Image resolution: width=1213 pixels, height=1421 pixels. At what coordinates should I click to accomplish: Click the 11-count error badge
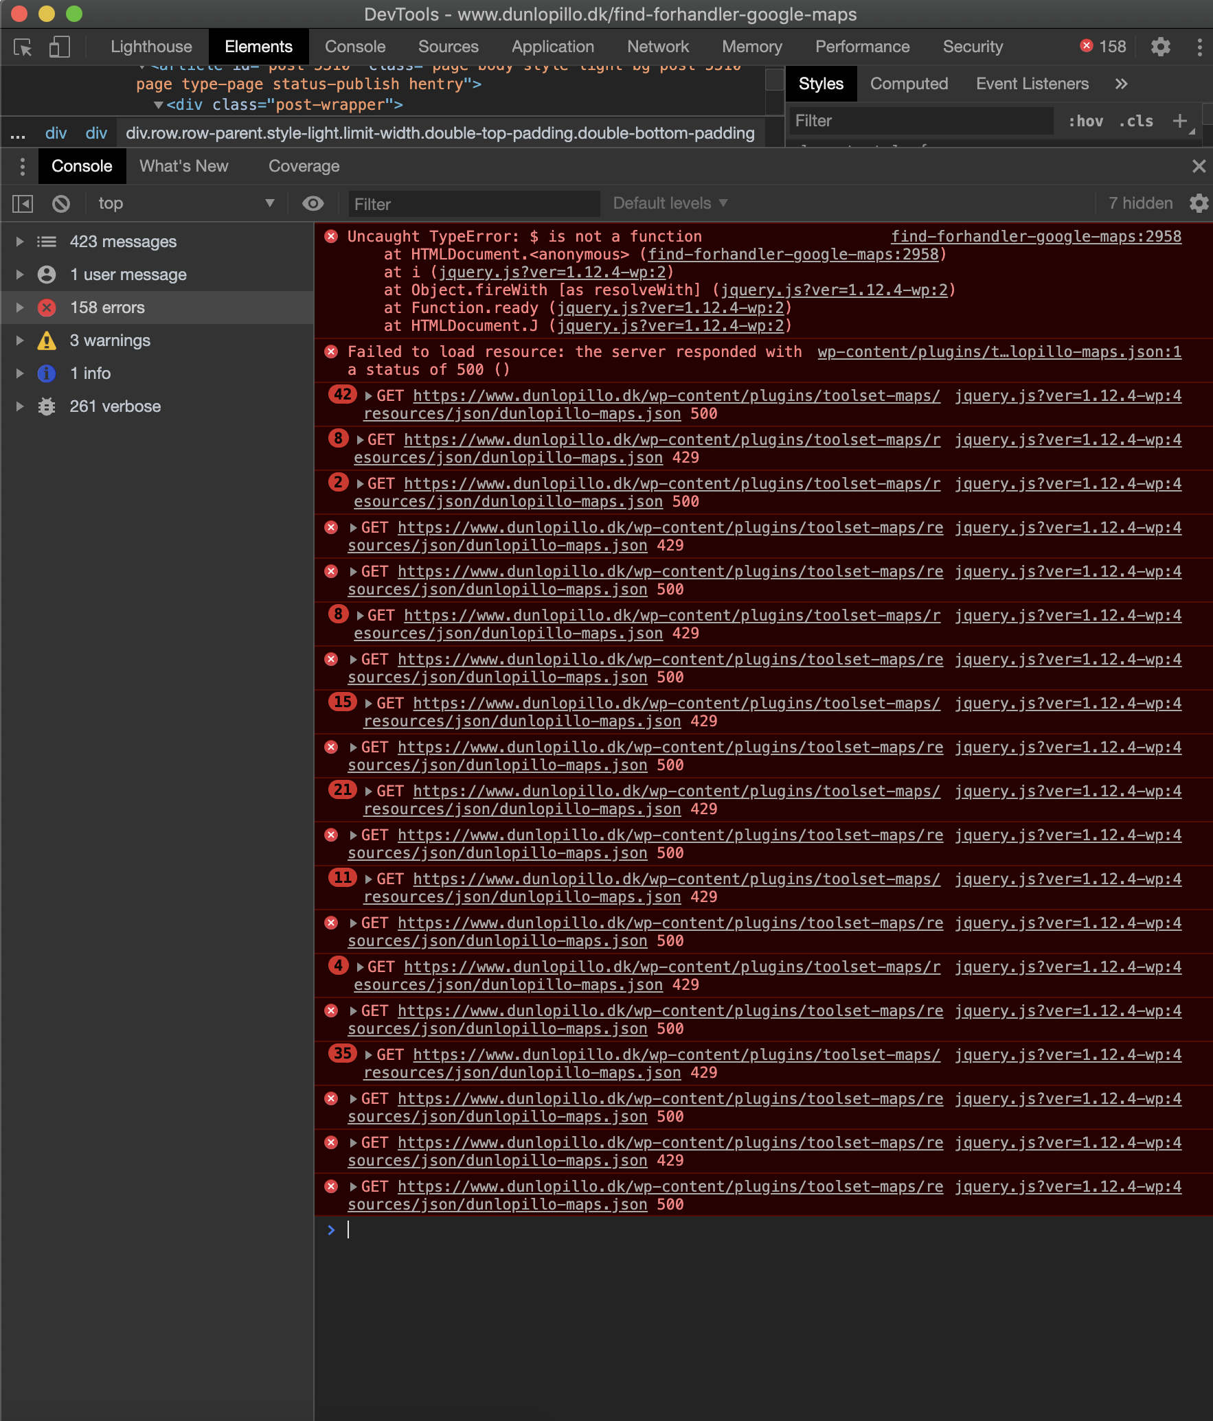point(343,877)
